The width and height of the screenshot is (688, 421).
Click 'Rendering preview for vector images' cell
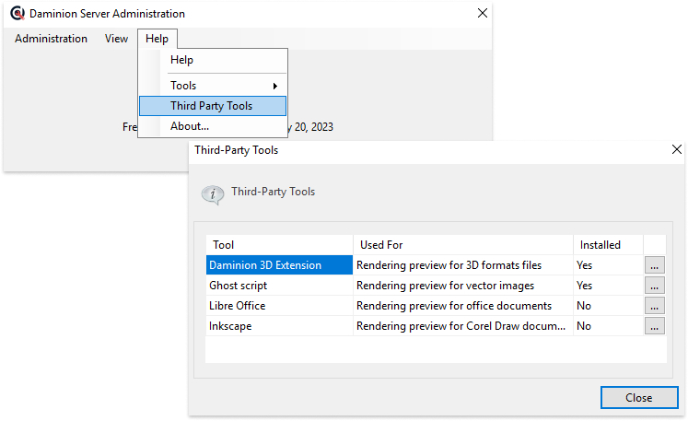tap(463, 286)
